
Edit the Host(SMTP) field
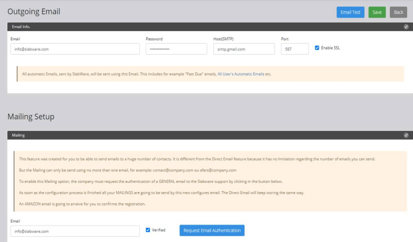pyautogui.click(x=244, y=49)
